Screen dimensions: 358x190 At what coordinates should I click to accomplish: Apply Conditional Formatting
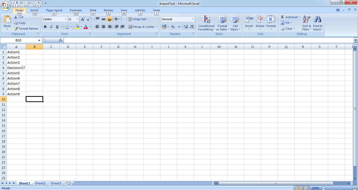(206, 23)
